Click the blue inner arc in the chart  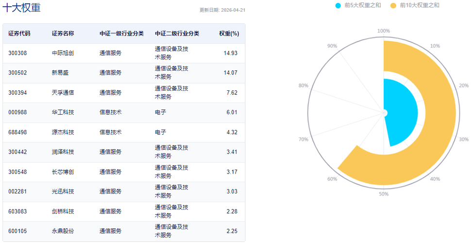click(x=402, y=112)
